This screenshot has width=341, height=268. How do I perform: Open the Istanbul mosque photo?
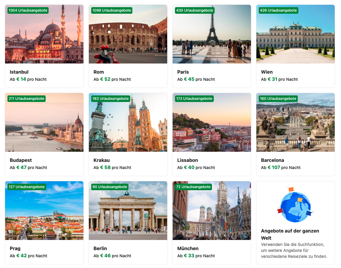44,34
